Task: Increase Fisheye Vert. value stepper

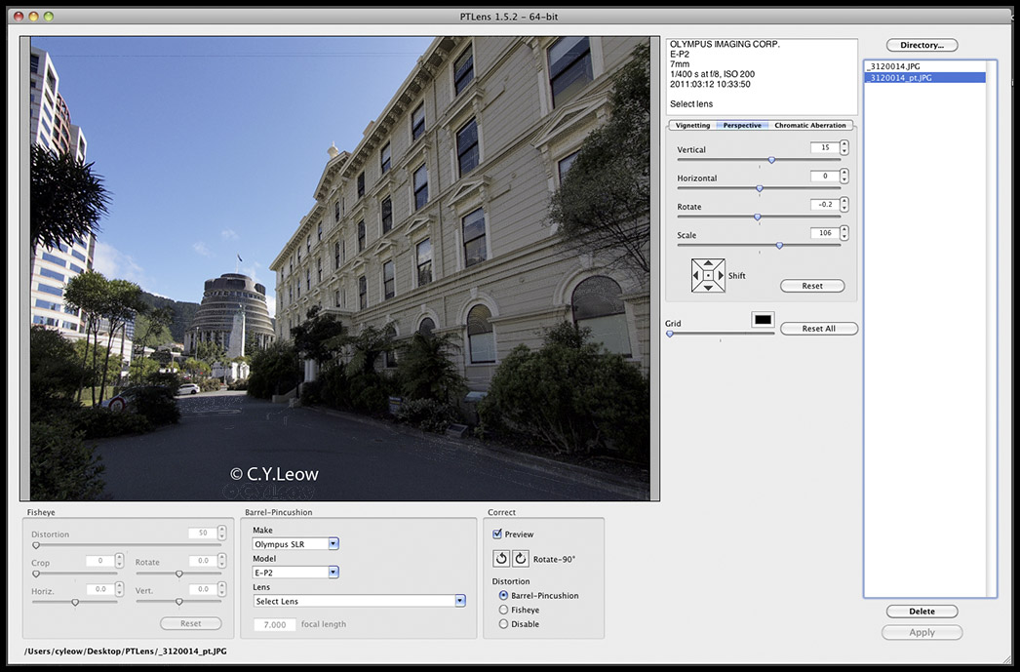Action: tap(222, 585)
